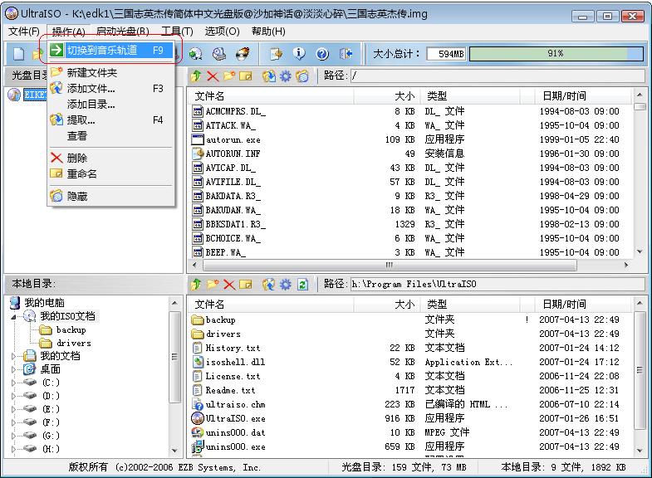Click the up-folder arrow in disc toolbar
This screenshot has width=652, height=478.
pos(196,76)
